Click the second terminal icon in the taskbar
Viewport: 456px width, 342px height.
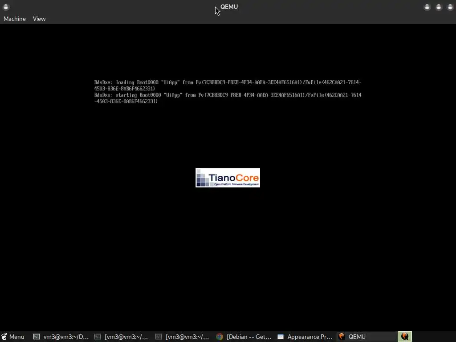[x=98, y=337]
